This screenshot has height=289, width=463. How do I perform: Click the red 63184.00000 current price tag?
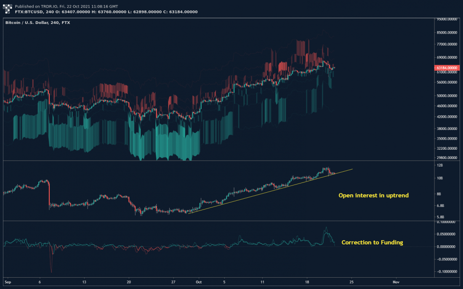coord(447,68)
